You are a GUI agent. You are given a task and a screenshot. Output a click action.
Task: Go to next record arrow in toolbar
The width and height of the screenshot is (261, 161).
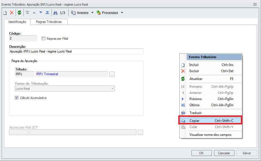(x=41, y=13)
